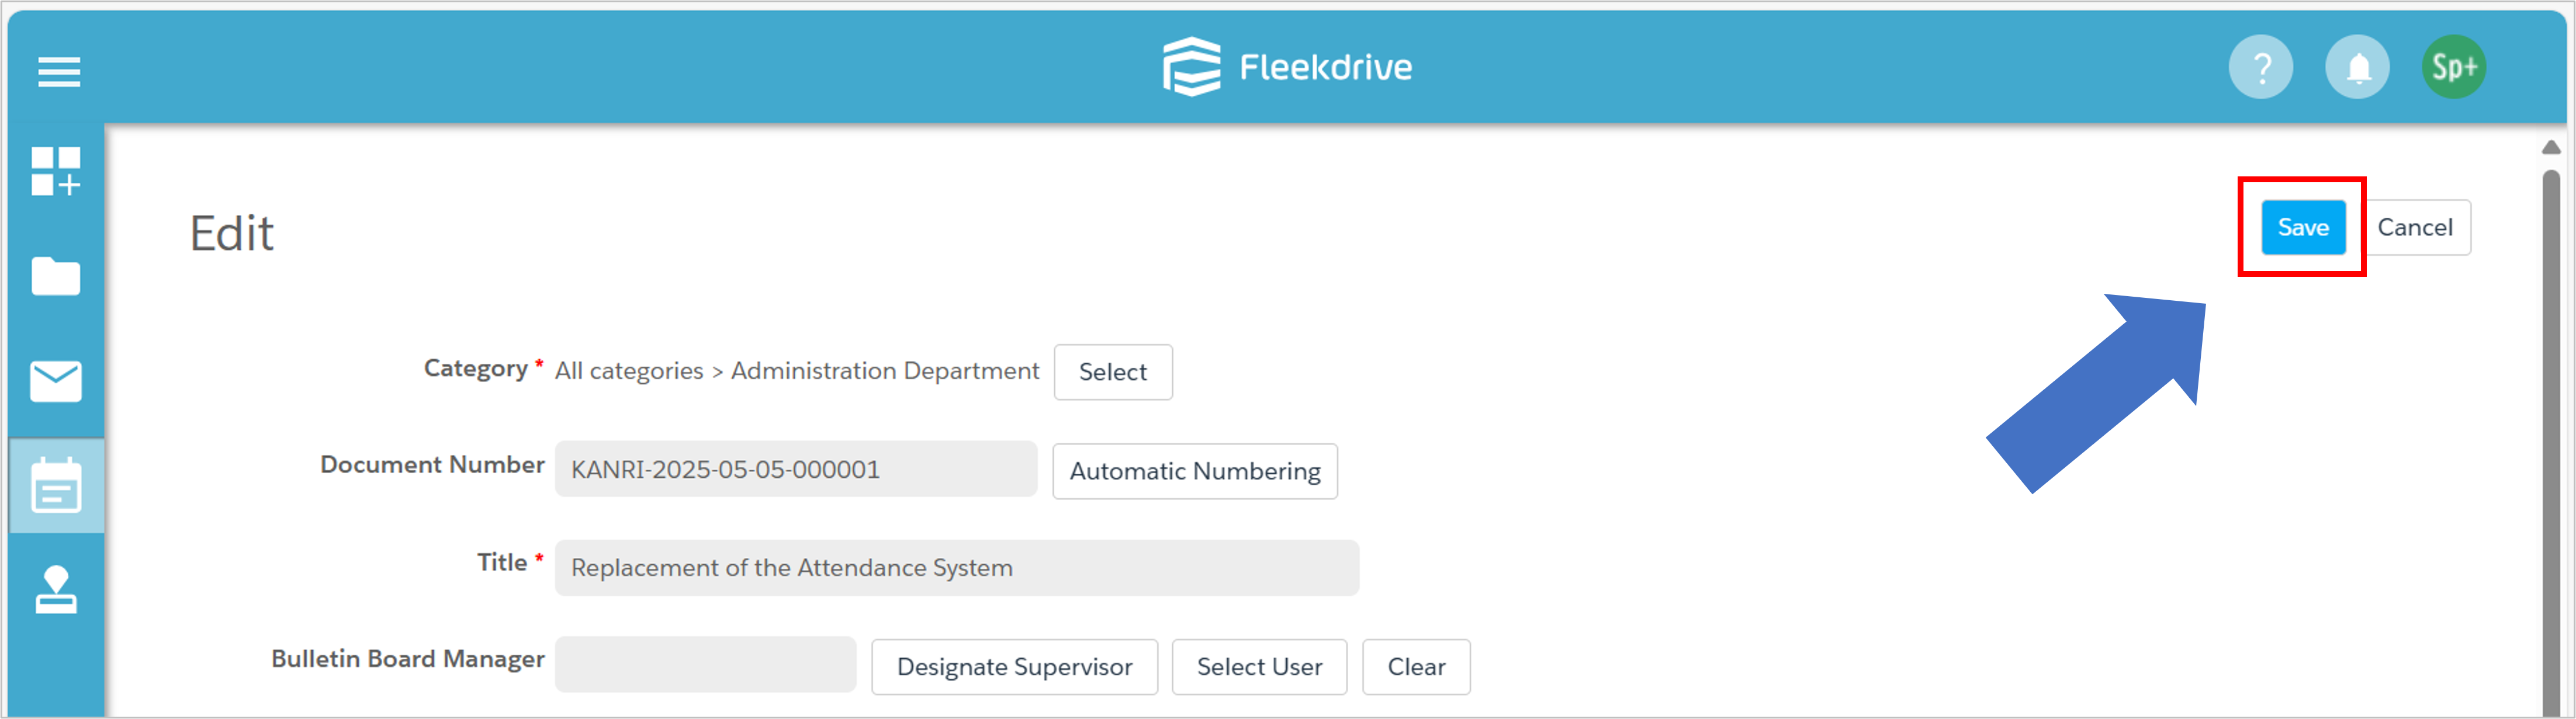Click the scrollbar up arrow
This screenshot has height=719, width=2576.
[x=2551, y=148]
